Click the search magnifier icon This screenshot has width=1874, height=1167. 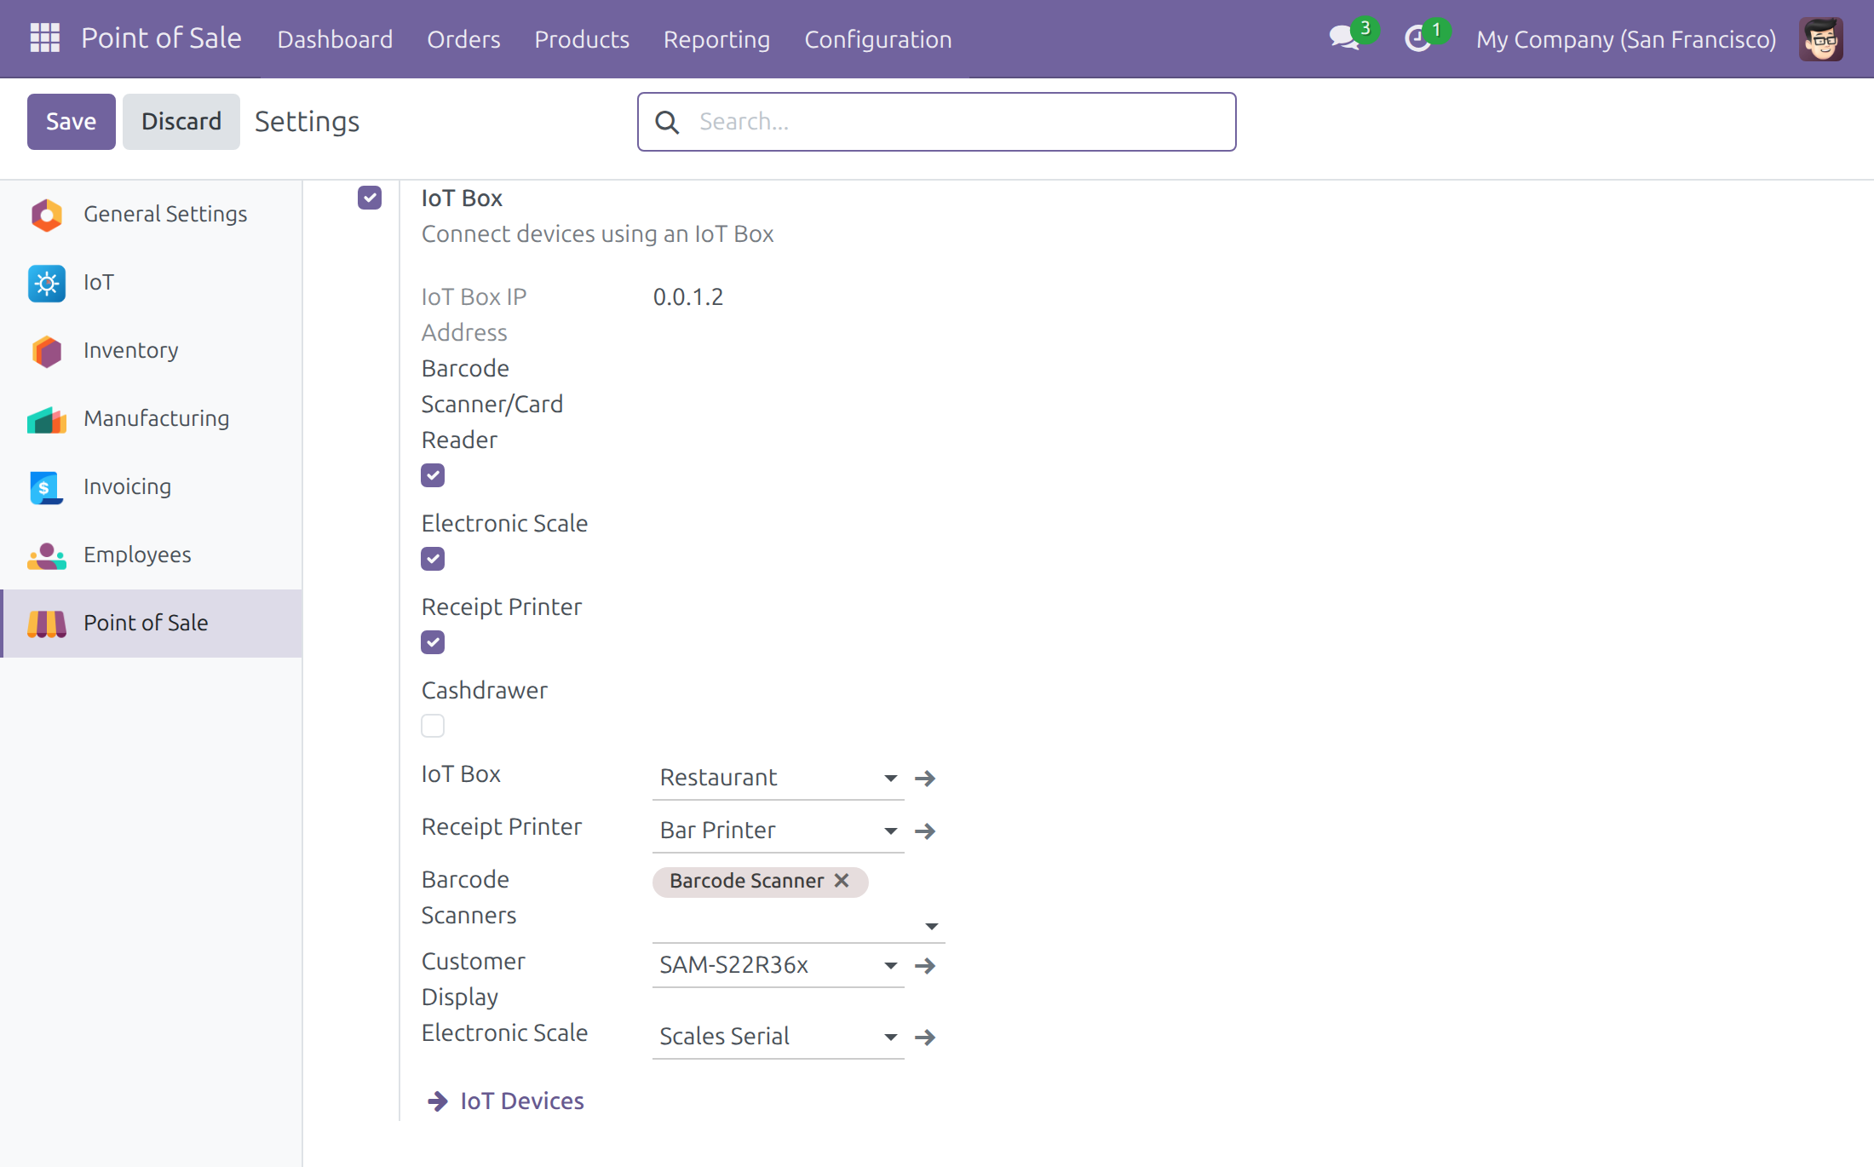click(x=667, y=122)
